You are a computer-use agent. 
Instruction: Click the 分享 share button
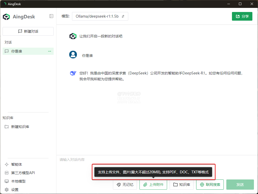coord(242,16)
